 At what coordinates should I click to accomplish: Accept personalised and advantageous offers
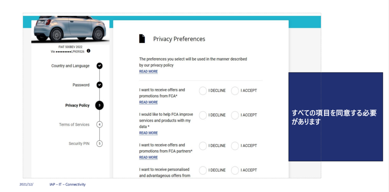(x=235, y=170)
